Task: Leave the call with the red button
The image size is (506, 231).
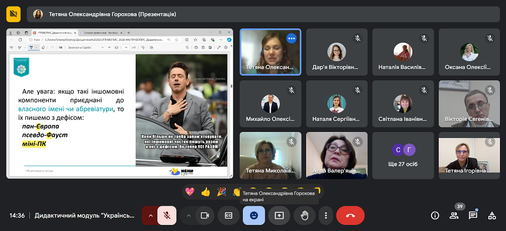Action: point(350,215)
